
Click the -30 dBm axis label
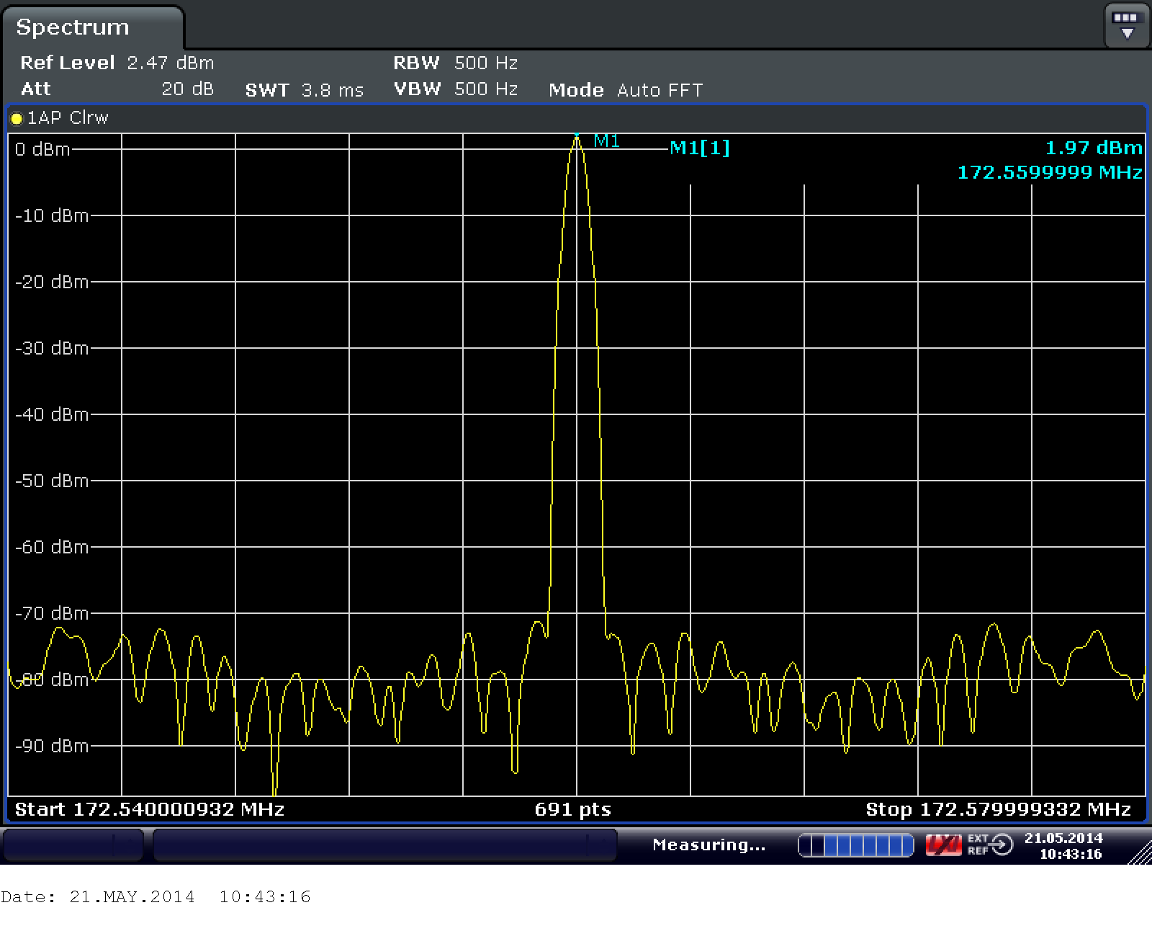52,348
